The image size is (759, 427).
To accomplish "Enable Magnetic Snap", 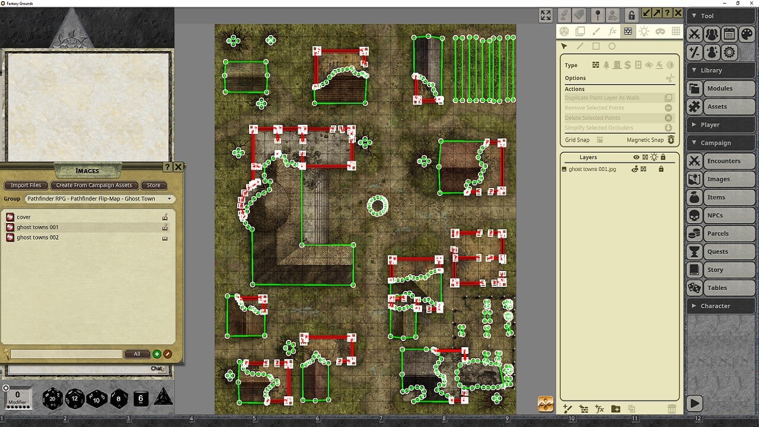I will 671,140.
